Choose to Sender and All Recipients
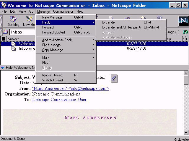The height and width of the screenshot is (141, 189). click(x=131, y=27)
